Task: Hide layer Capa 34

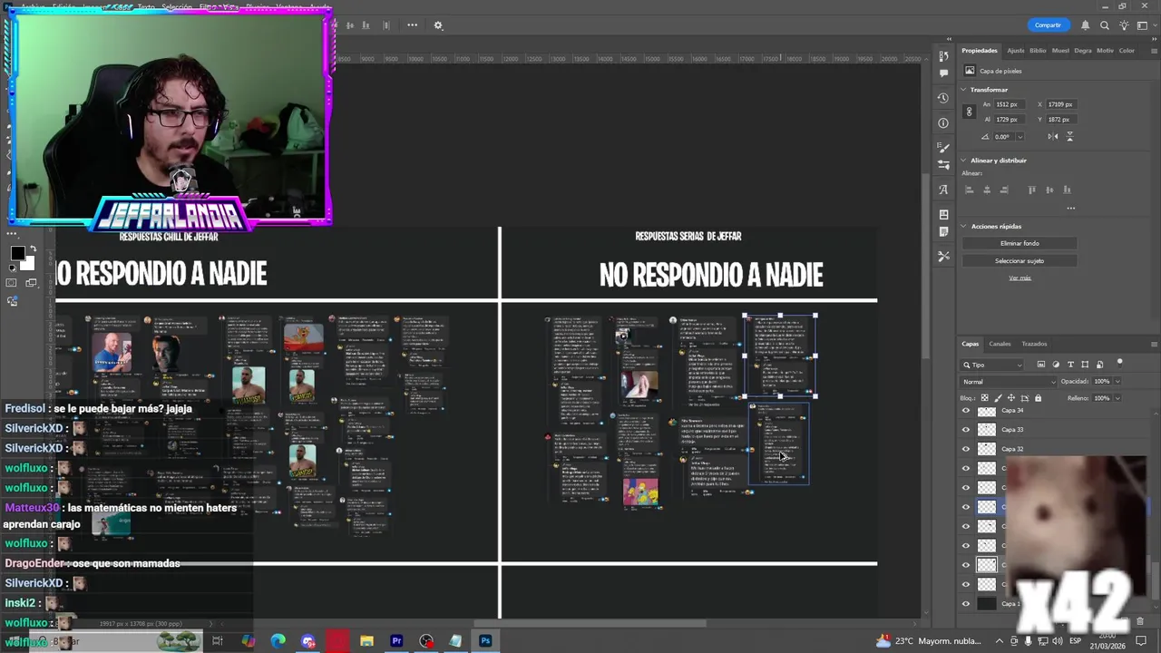Action: point(965,411)
